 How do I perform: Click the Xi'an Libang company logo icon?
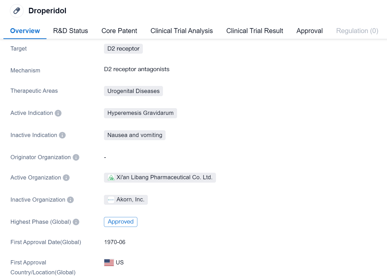111,178
